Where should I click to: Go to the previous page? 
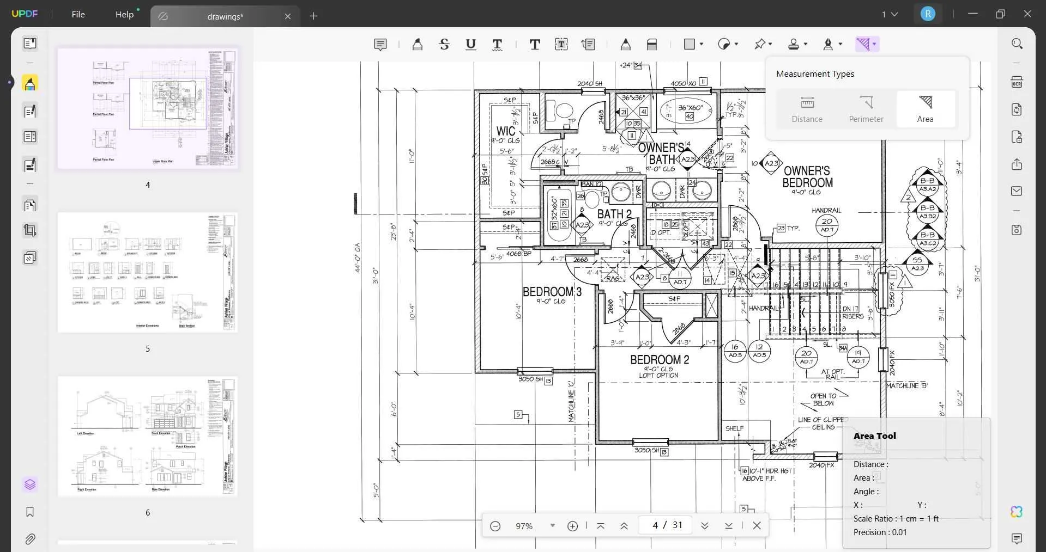click(624, 526)
